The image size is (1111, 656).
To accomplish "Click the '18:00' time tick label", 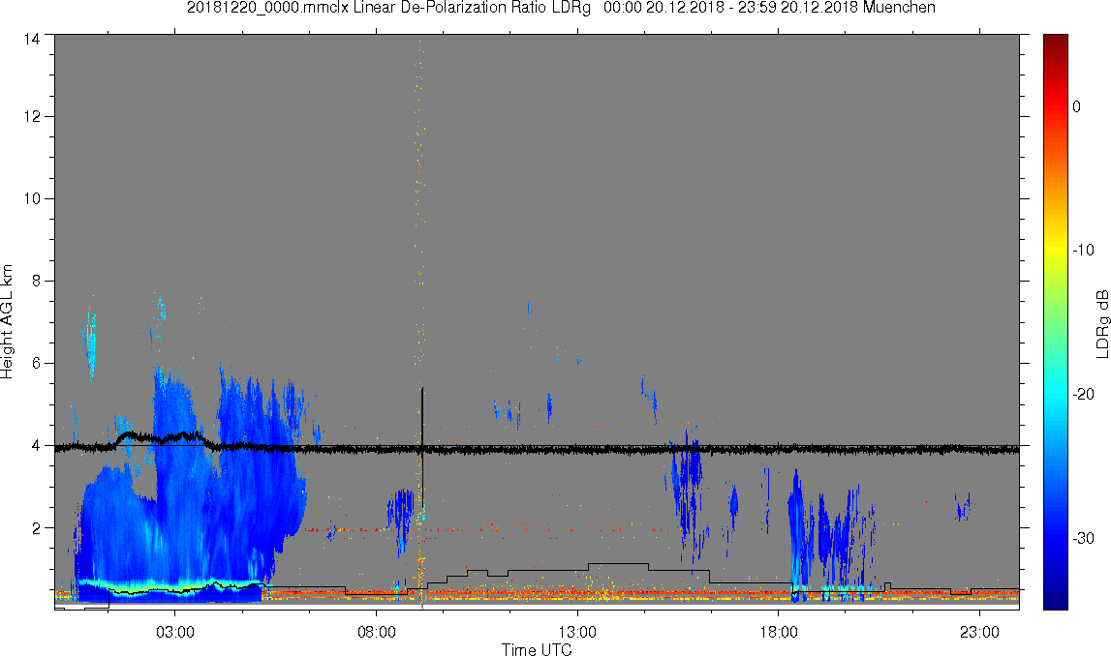I will (x=779, y=632).
